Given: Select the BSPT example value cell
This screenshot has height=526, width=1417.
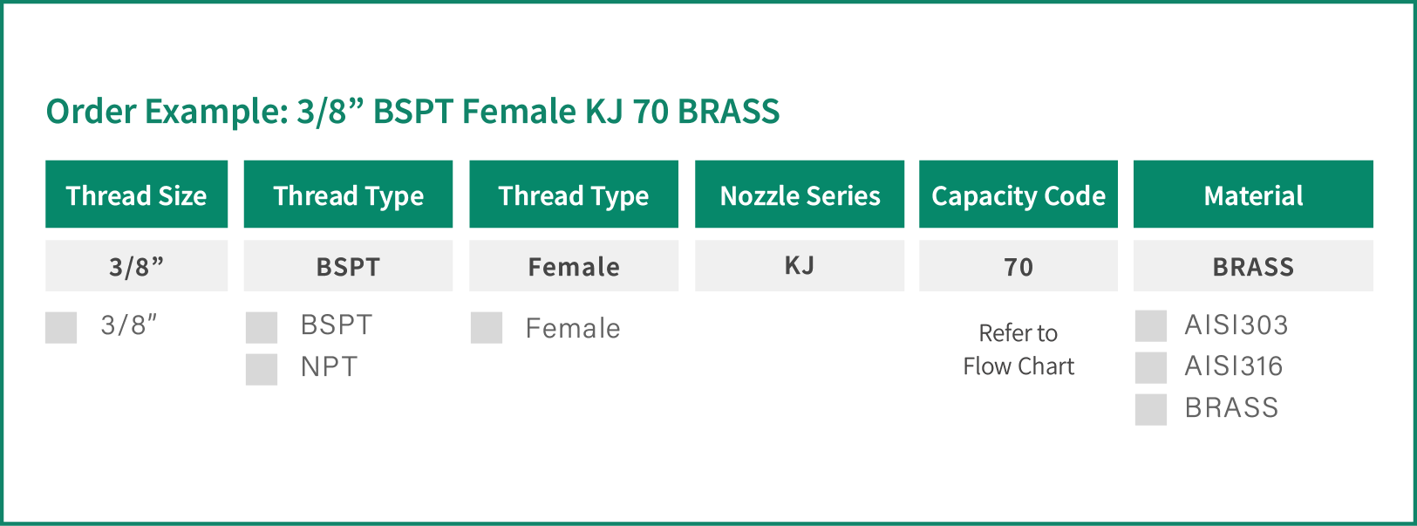Looking at the screenshot, I should [348, 266].
